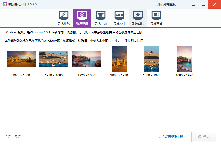Click 全选 to select all wallpapers
221x145 pixels.
8,137
